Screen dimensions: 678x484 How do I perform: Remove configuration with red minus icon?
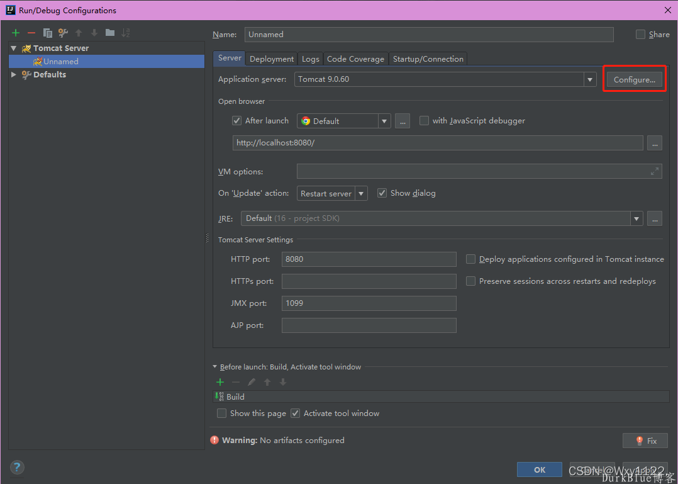(x=31, y=33)
